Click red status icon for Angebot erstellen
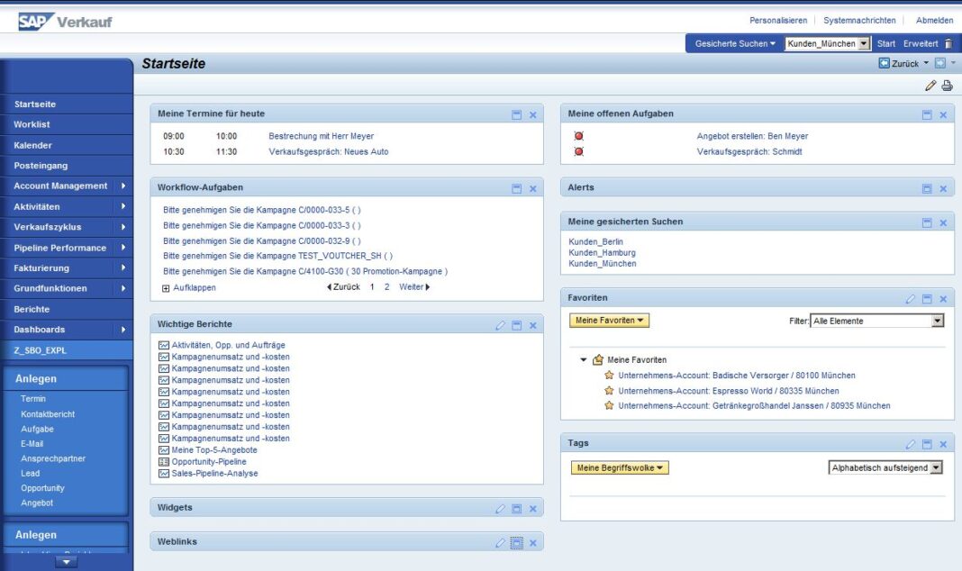 point(578,136)
